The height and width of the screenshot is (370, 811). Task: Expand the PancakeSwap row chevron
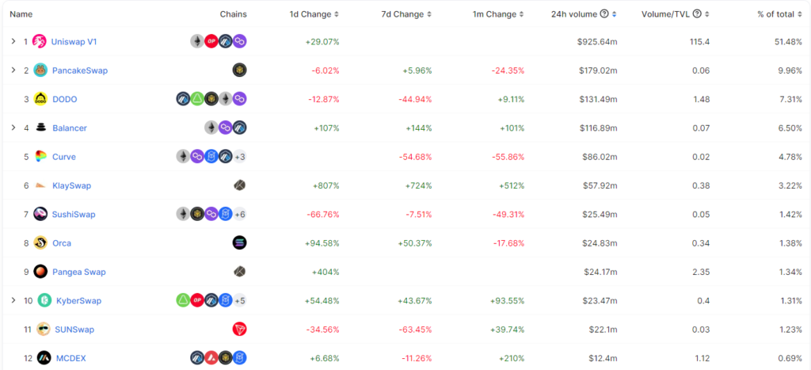click(x=13, y=71)
